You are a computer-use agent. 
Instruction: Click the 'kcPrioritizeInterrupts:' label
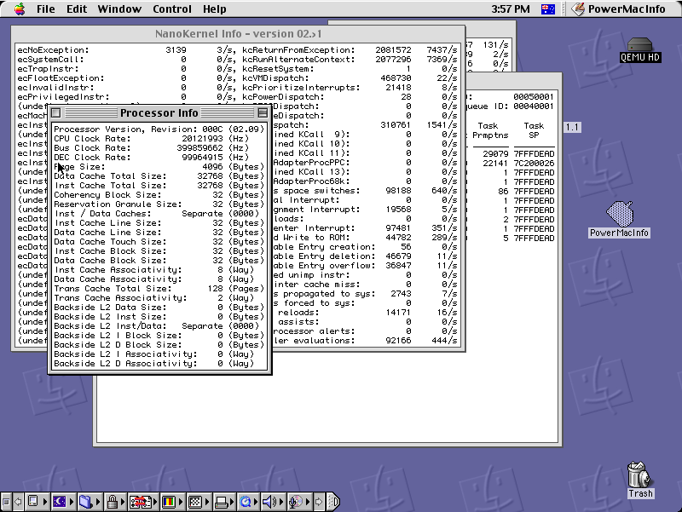pos(302,88)
